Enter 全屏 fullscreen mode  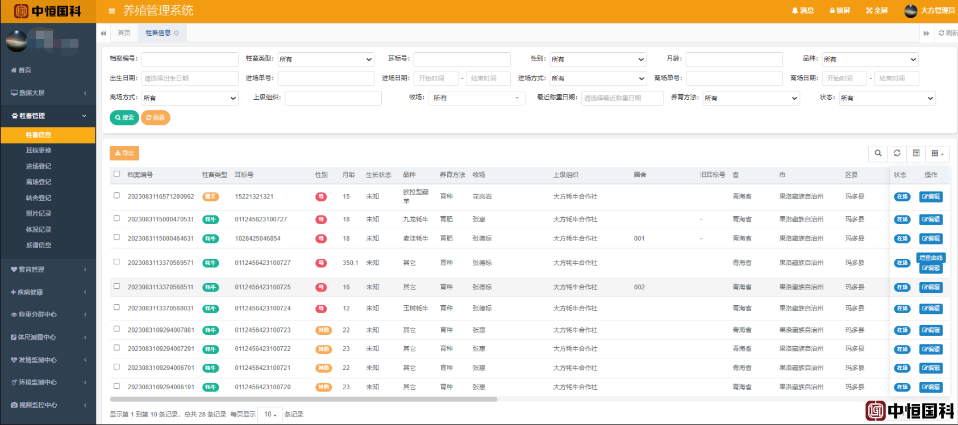click(x=877, y=10)
